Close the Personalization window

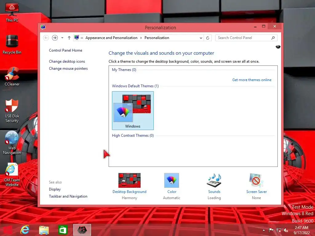275,26
